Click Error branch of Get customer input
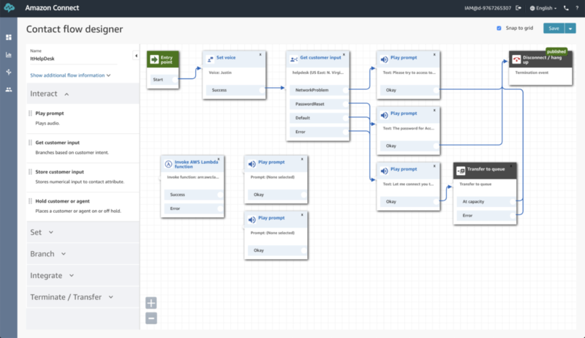The width and height of the screenshot is (585, 338). coord(318,132)
